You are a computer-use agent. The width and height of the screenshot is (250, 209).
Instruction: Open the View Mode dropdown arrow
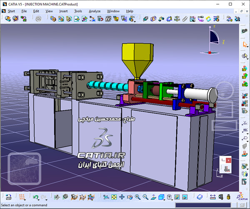tap(172, 200)
